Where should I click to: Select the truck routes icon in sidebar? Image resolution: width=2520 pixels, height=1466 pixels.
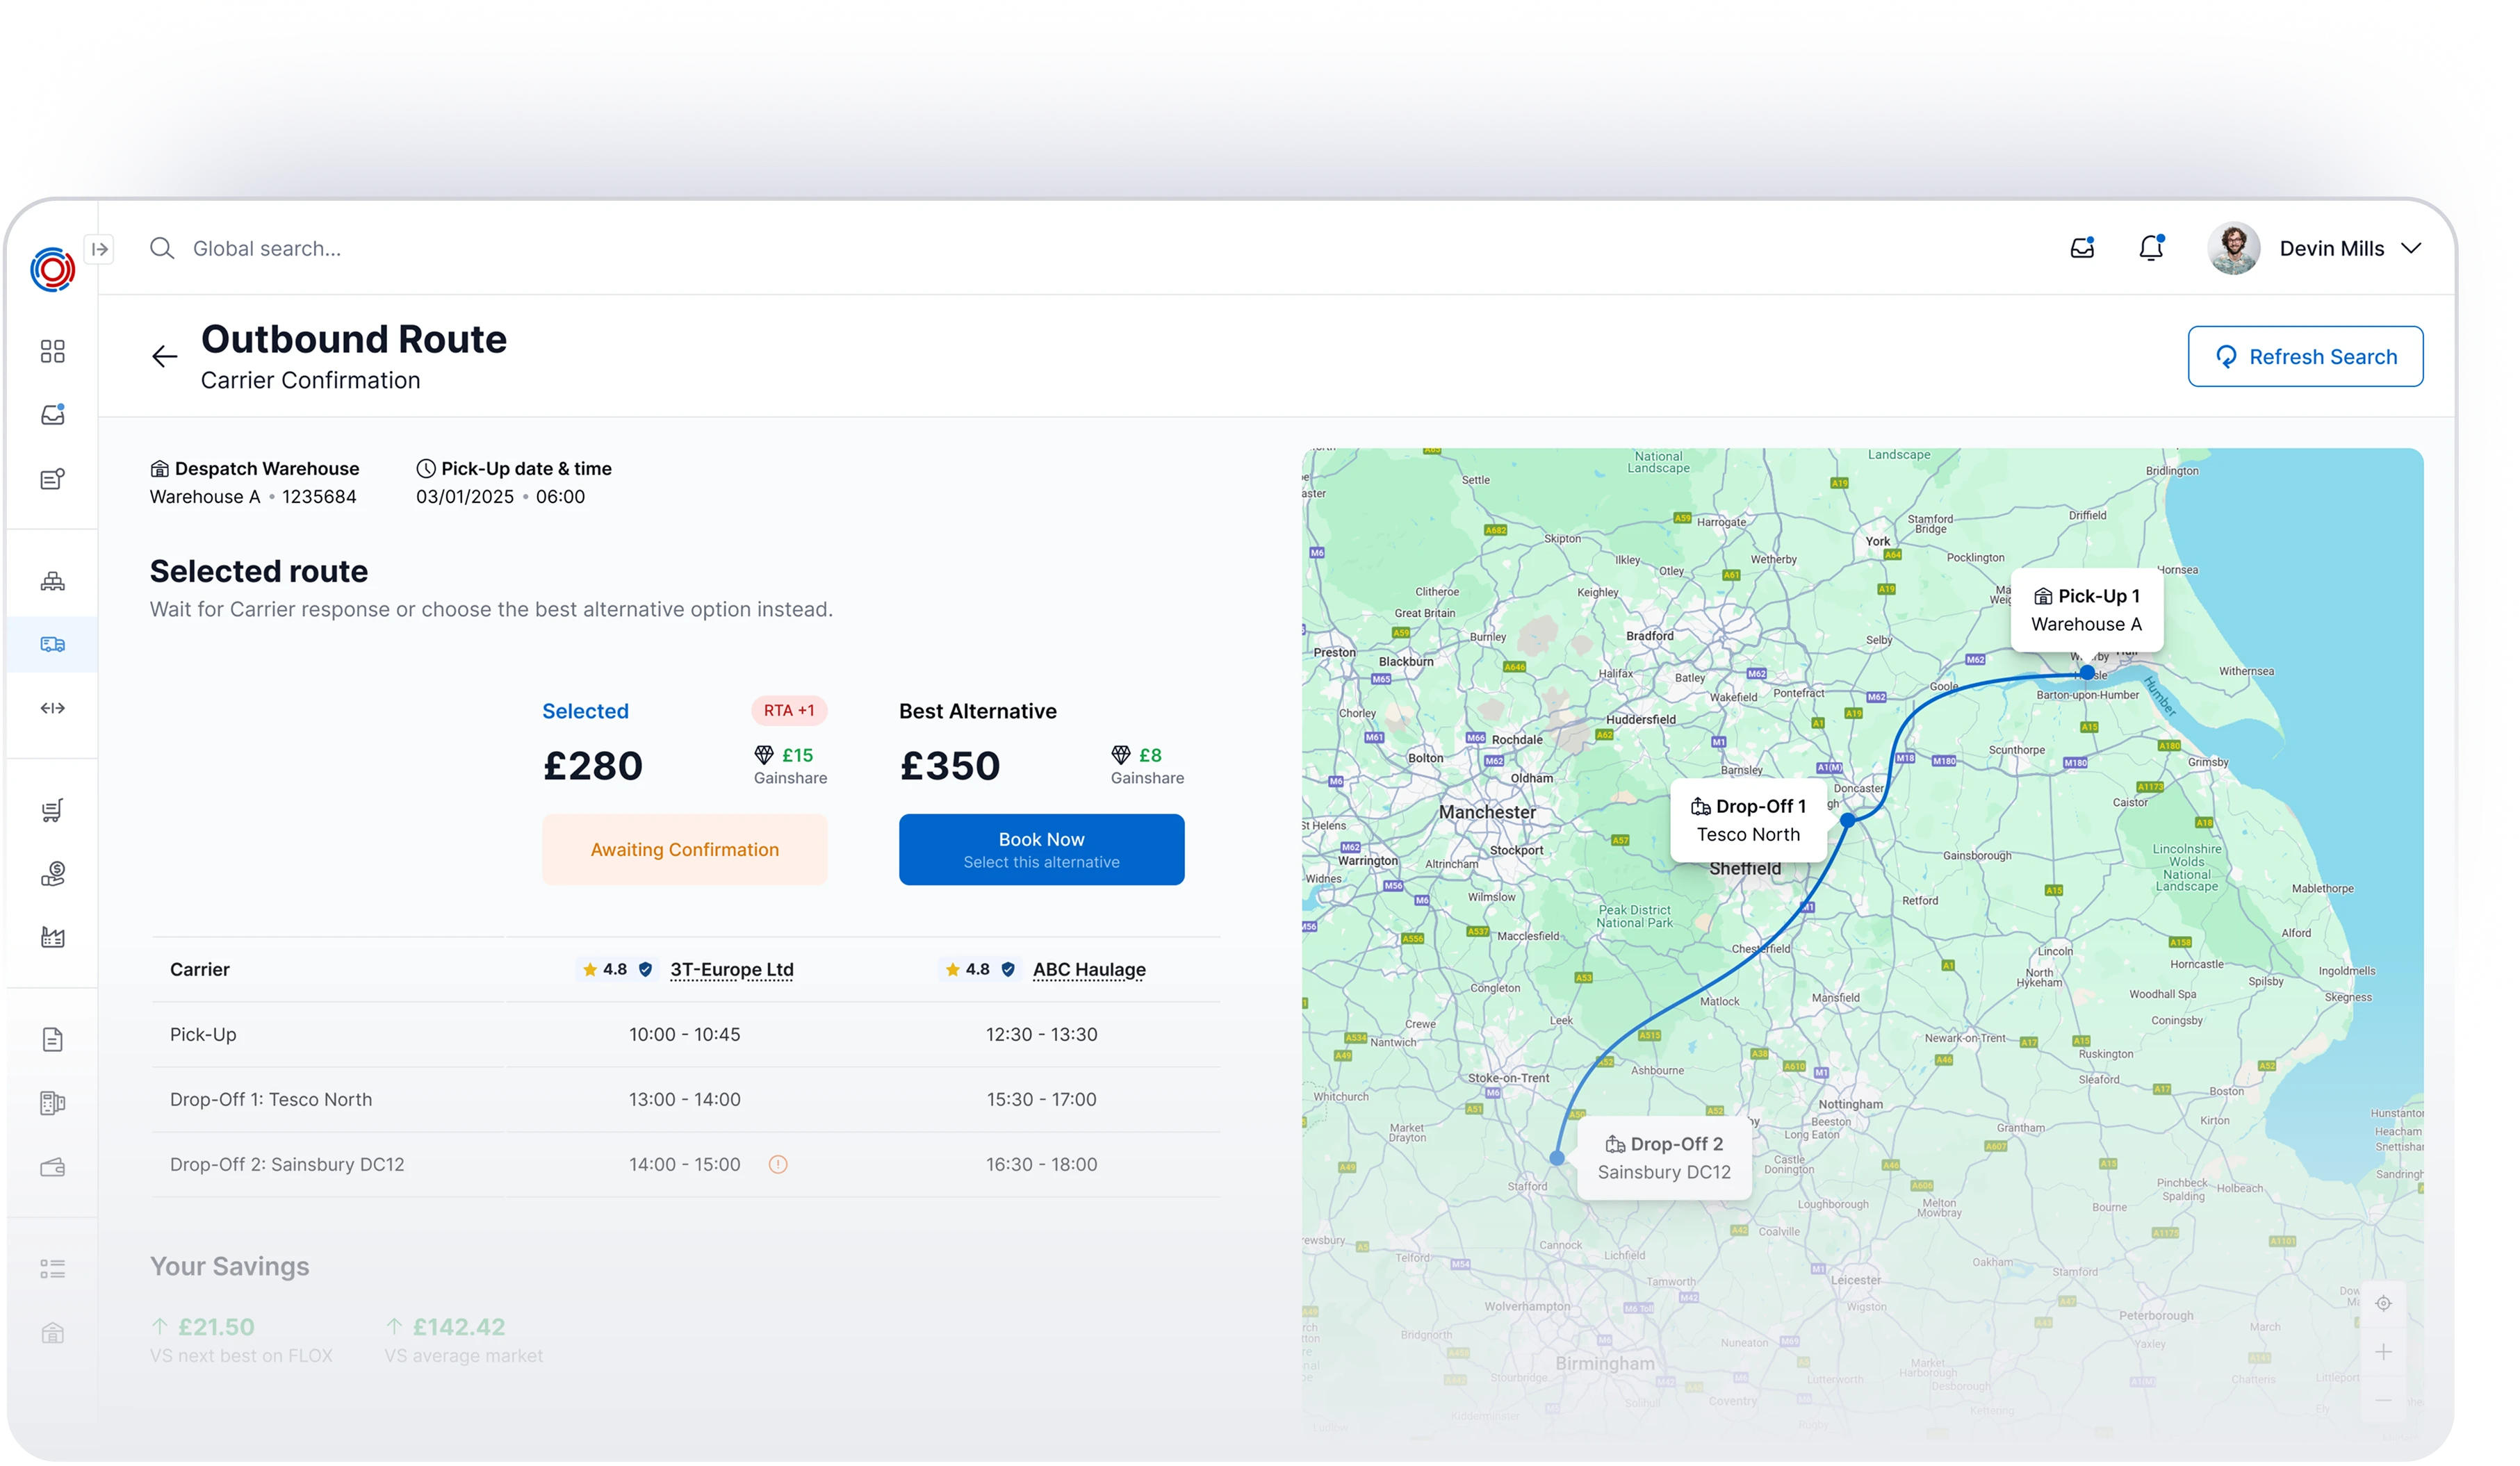pos(52,644)
